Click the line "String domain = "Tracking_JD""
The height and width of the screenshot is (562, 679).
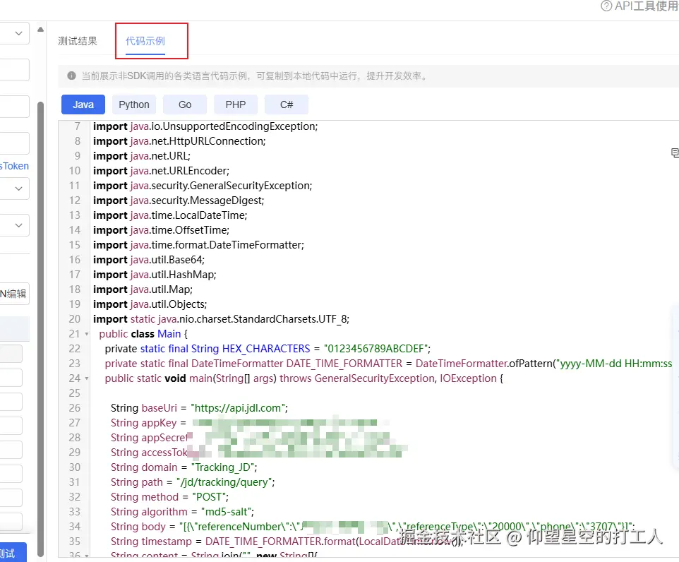pyautogui.click(x=184, y=467)
